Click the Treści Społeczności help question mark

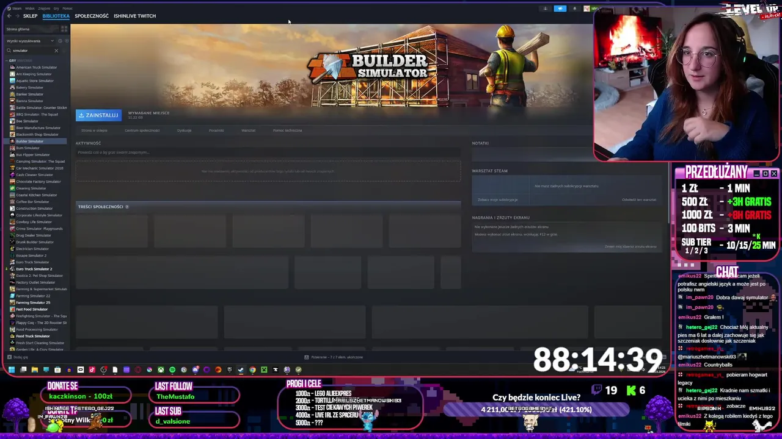coord(127,207)
